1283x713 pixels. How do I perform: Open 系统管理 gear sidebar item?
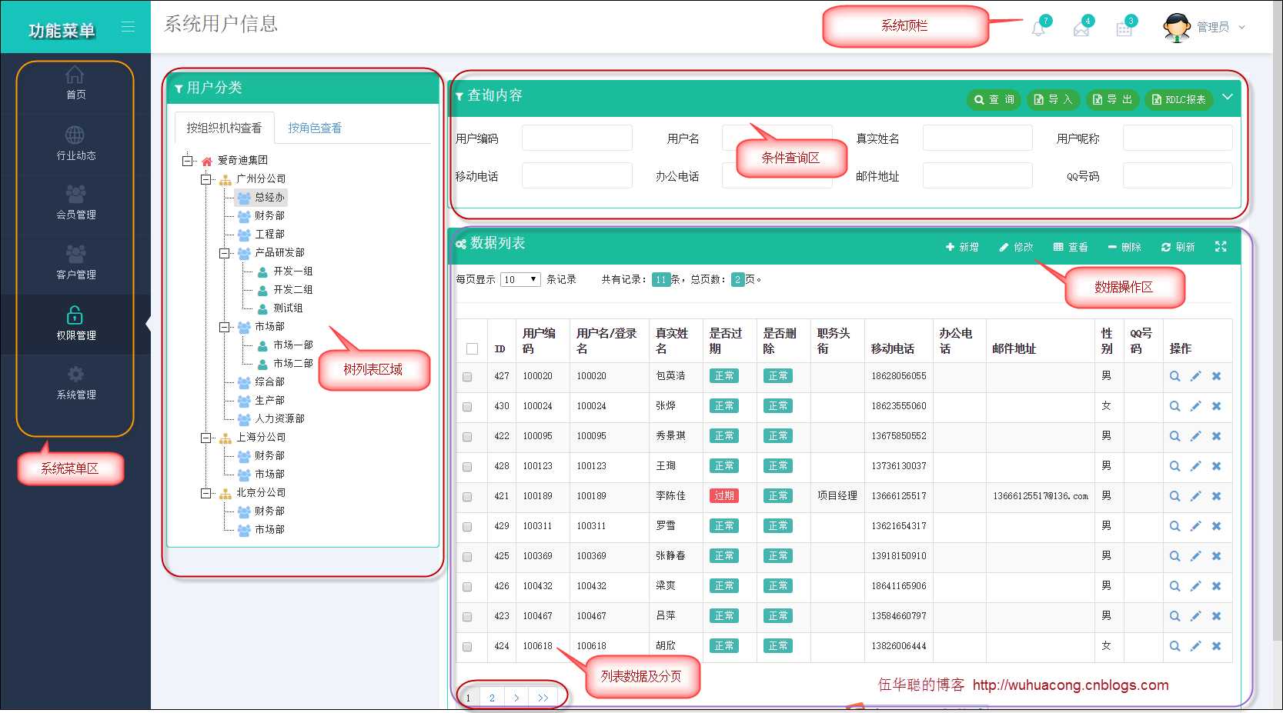click(x=75, y=383)
